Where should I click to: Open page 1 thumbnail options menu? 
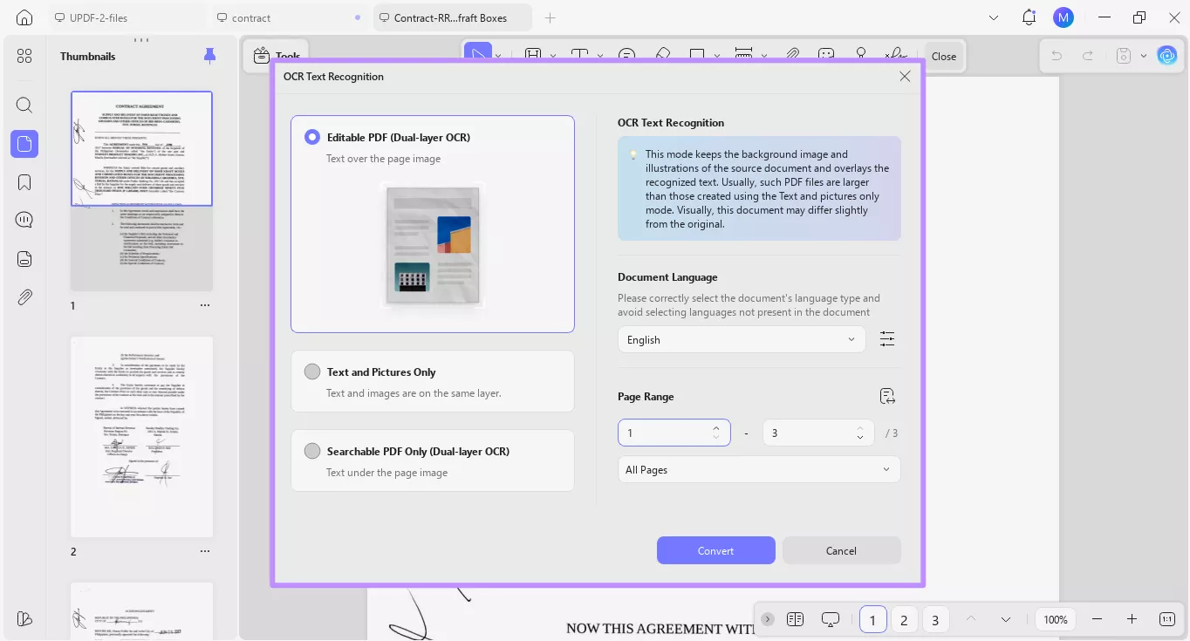coord(205,305)
